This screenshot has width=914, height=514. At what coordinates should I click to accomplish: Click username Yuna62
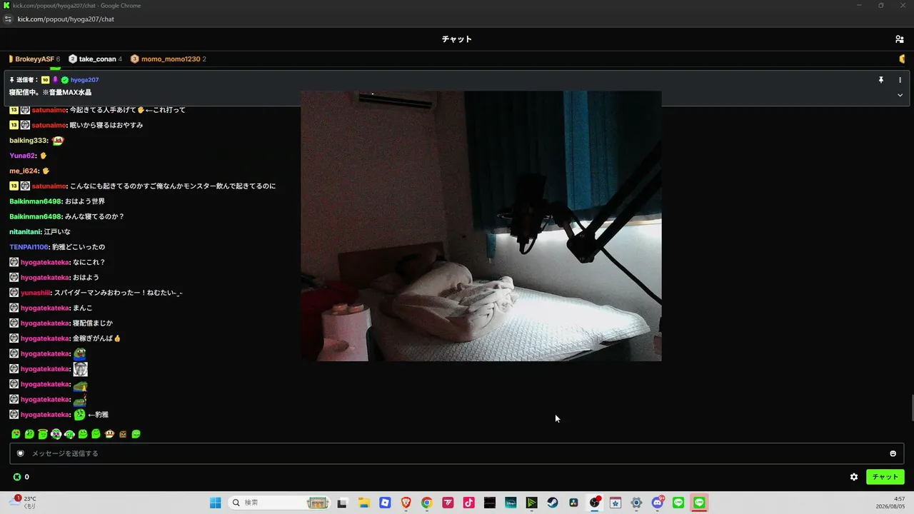[22, 156]
